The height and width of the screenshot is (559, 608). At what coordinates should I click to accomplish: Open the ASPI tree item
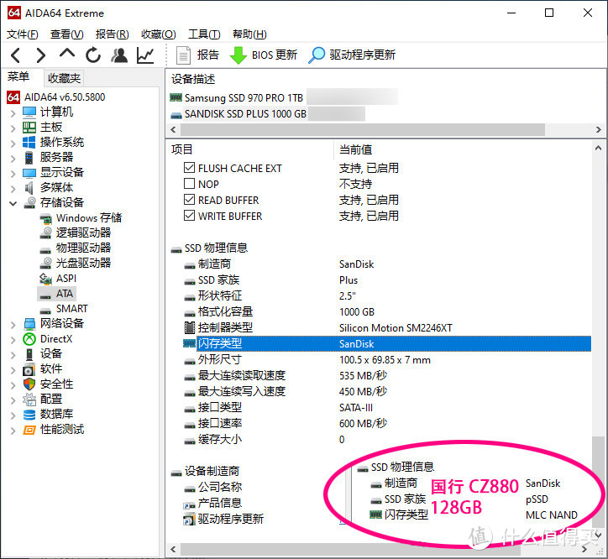point(58,279)
